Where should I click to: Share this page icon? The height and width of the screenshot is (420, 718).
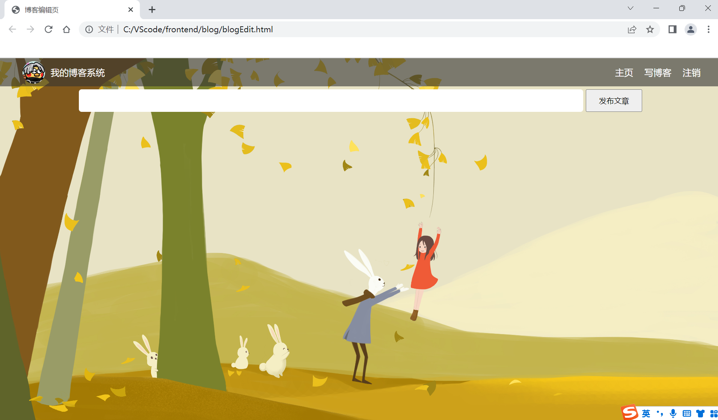[632, 29]
